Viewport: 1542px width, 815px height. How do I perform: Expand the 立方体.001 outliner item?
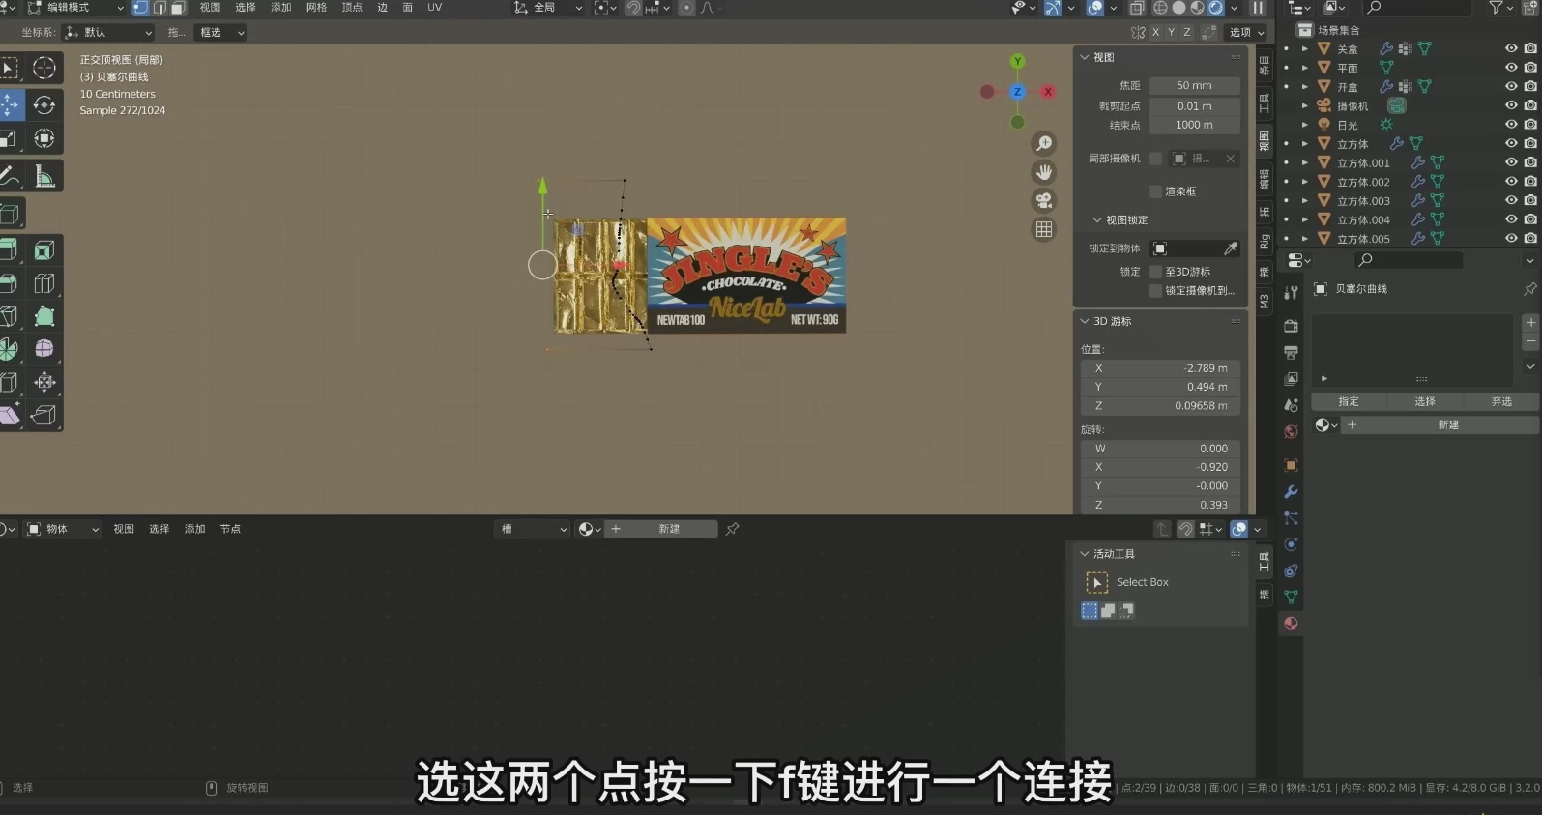(x=1305, y=162)
